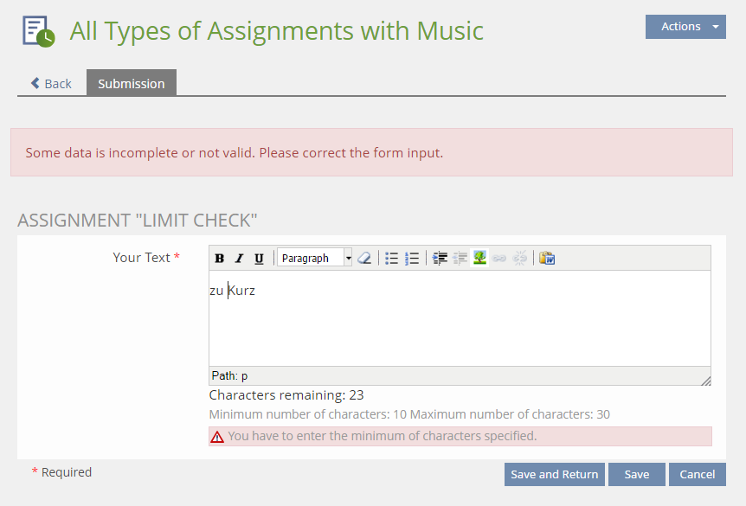Click the unlink icon in toolbar
Image resolution: width=746 pixels, height=506 pixels.
(x=519, y=258)
